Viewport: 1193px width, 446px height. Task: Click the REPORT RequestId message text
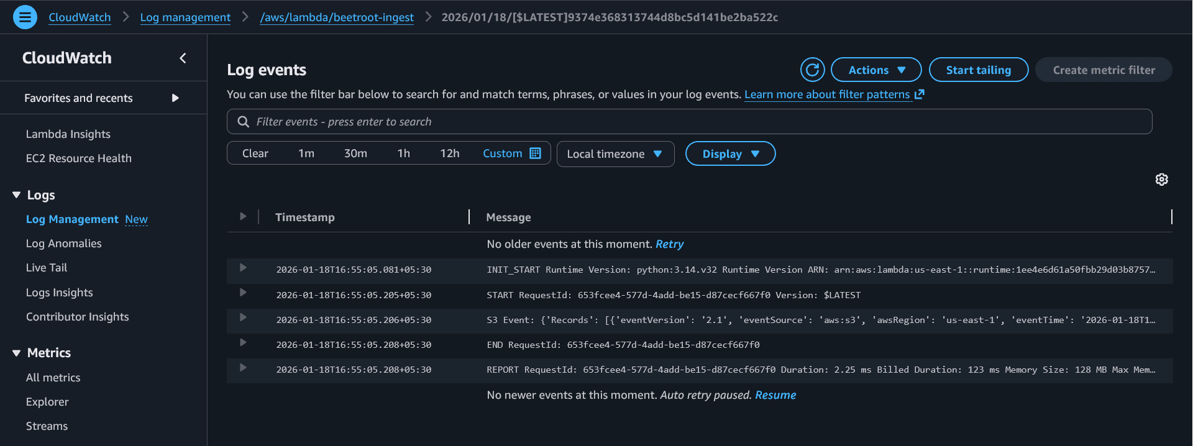821,370
